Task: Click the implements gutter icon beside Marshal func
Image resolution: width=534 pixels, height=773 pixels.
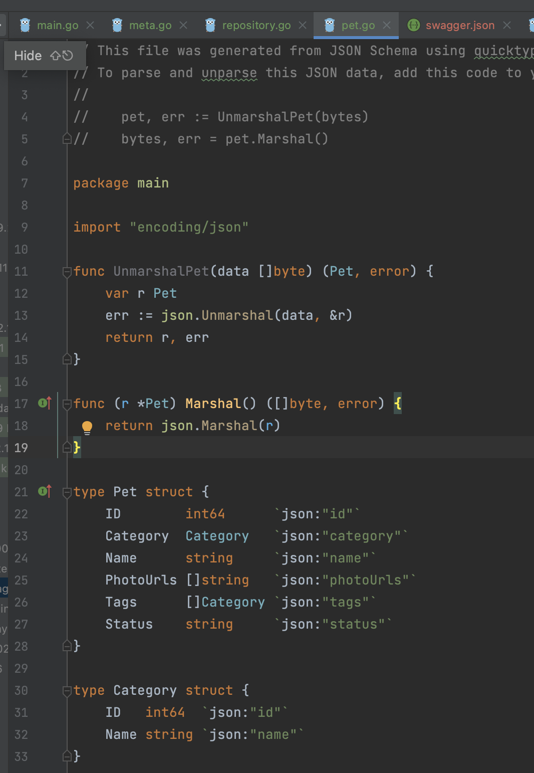Action: pyautogui.click(x=45, y=403)
